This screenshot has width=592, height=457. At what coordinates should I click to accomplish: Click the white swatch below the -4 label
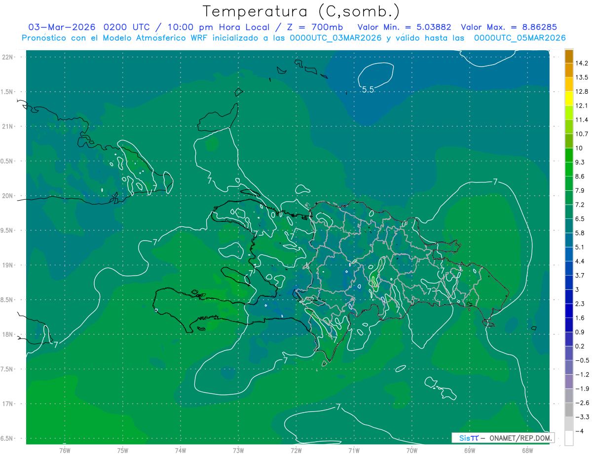[x=569, y=438]
